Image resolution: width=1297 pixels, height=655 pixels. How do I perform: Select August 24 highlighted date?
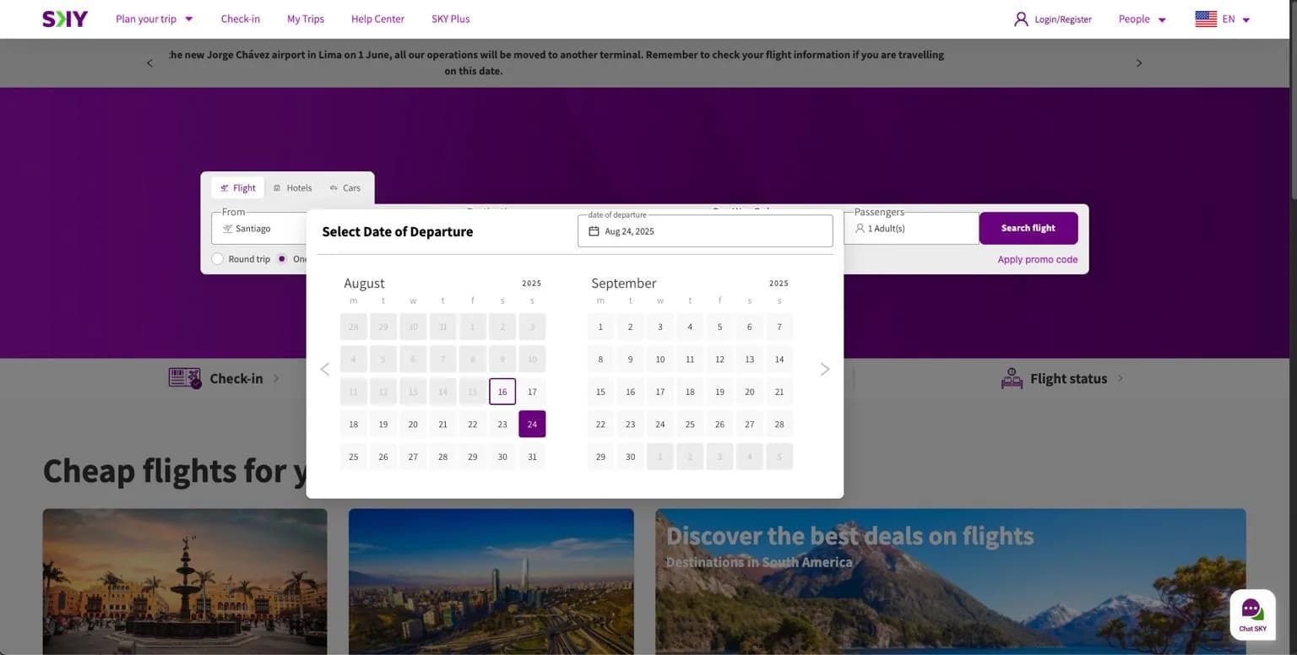532,425
